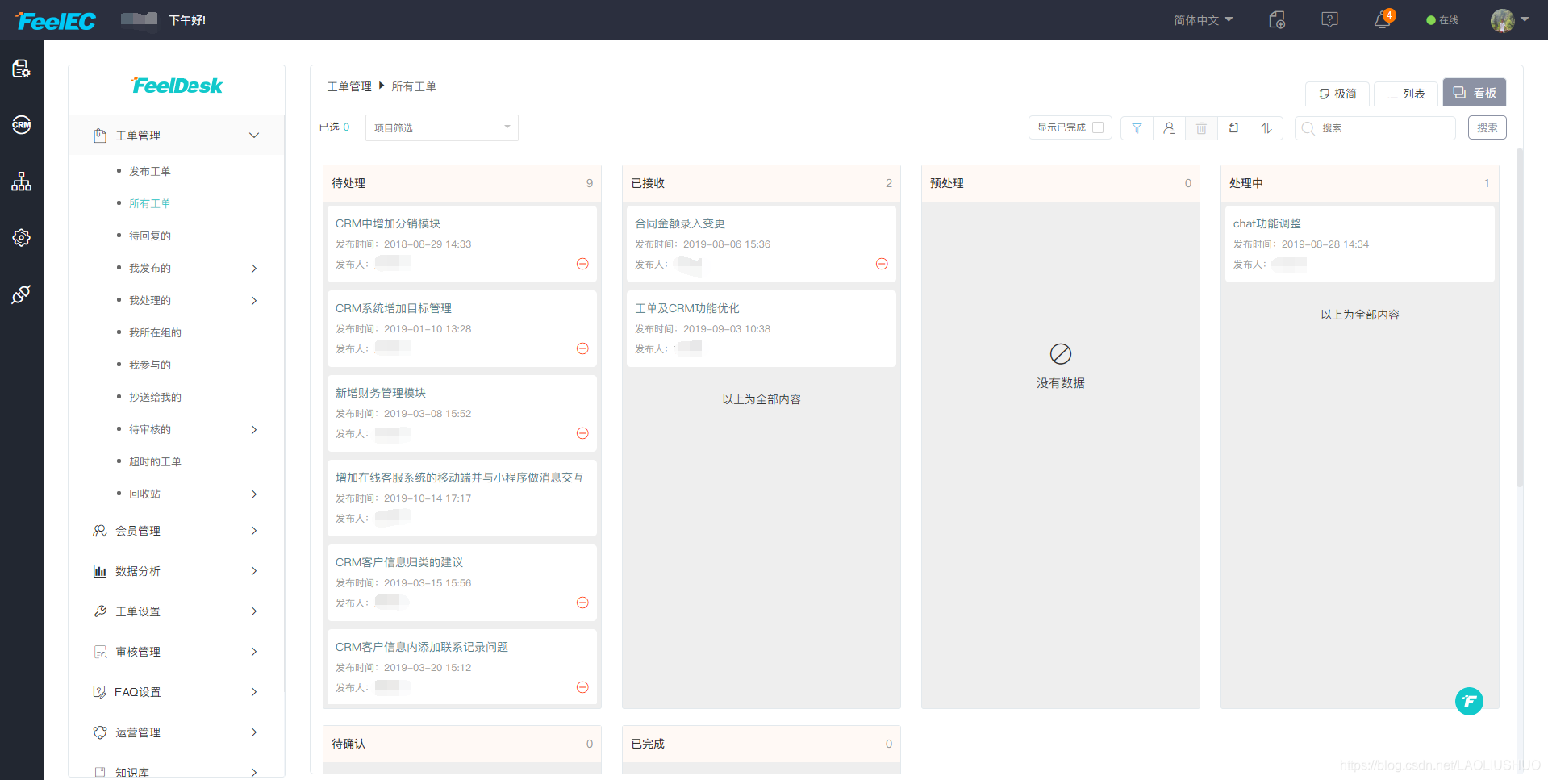
Task: Click the assign user toolbar icon
Action: click(x=1169, y=128)
